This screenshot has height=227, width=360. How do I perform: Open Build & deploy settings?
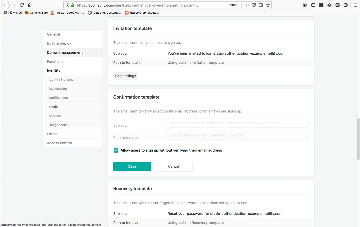click(x=73, y=43)
